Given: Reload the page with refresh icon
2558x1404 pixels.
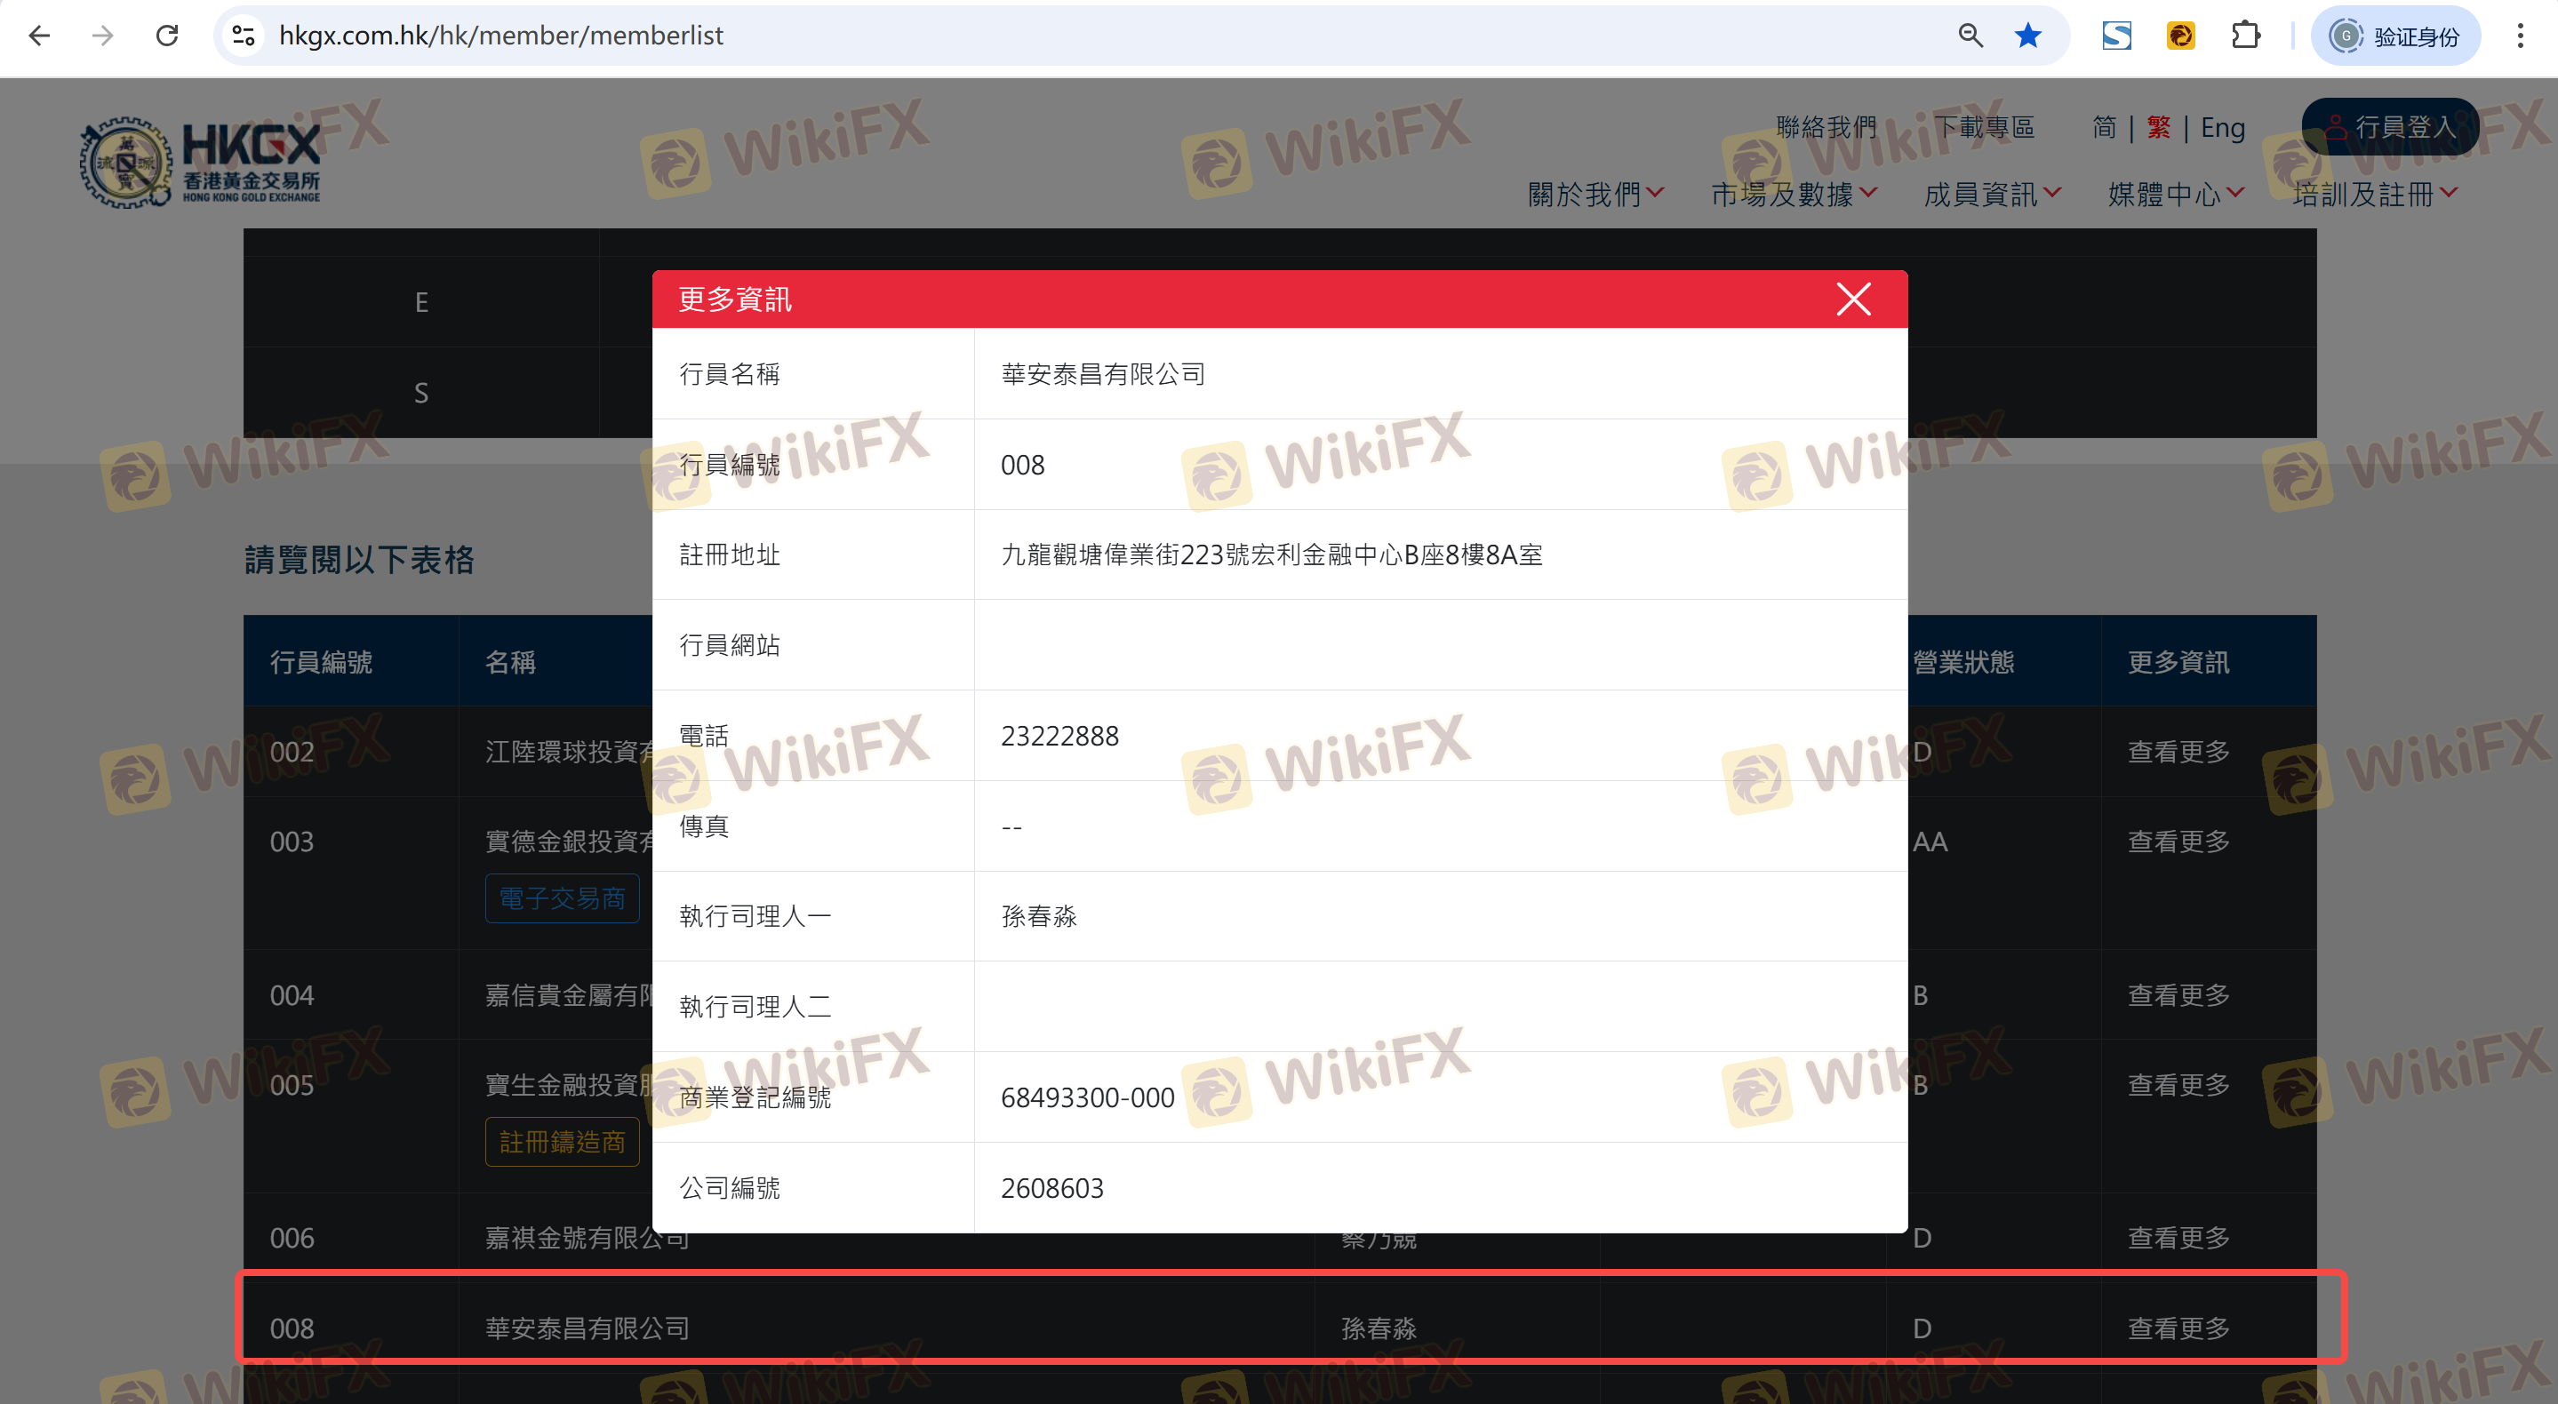Looking at the screenshot, I should click(167, 36).
